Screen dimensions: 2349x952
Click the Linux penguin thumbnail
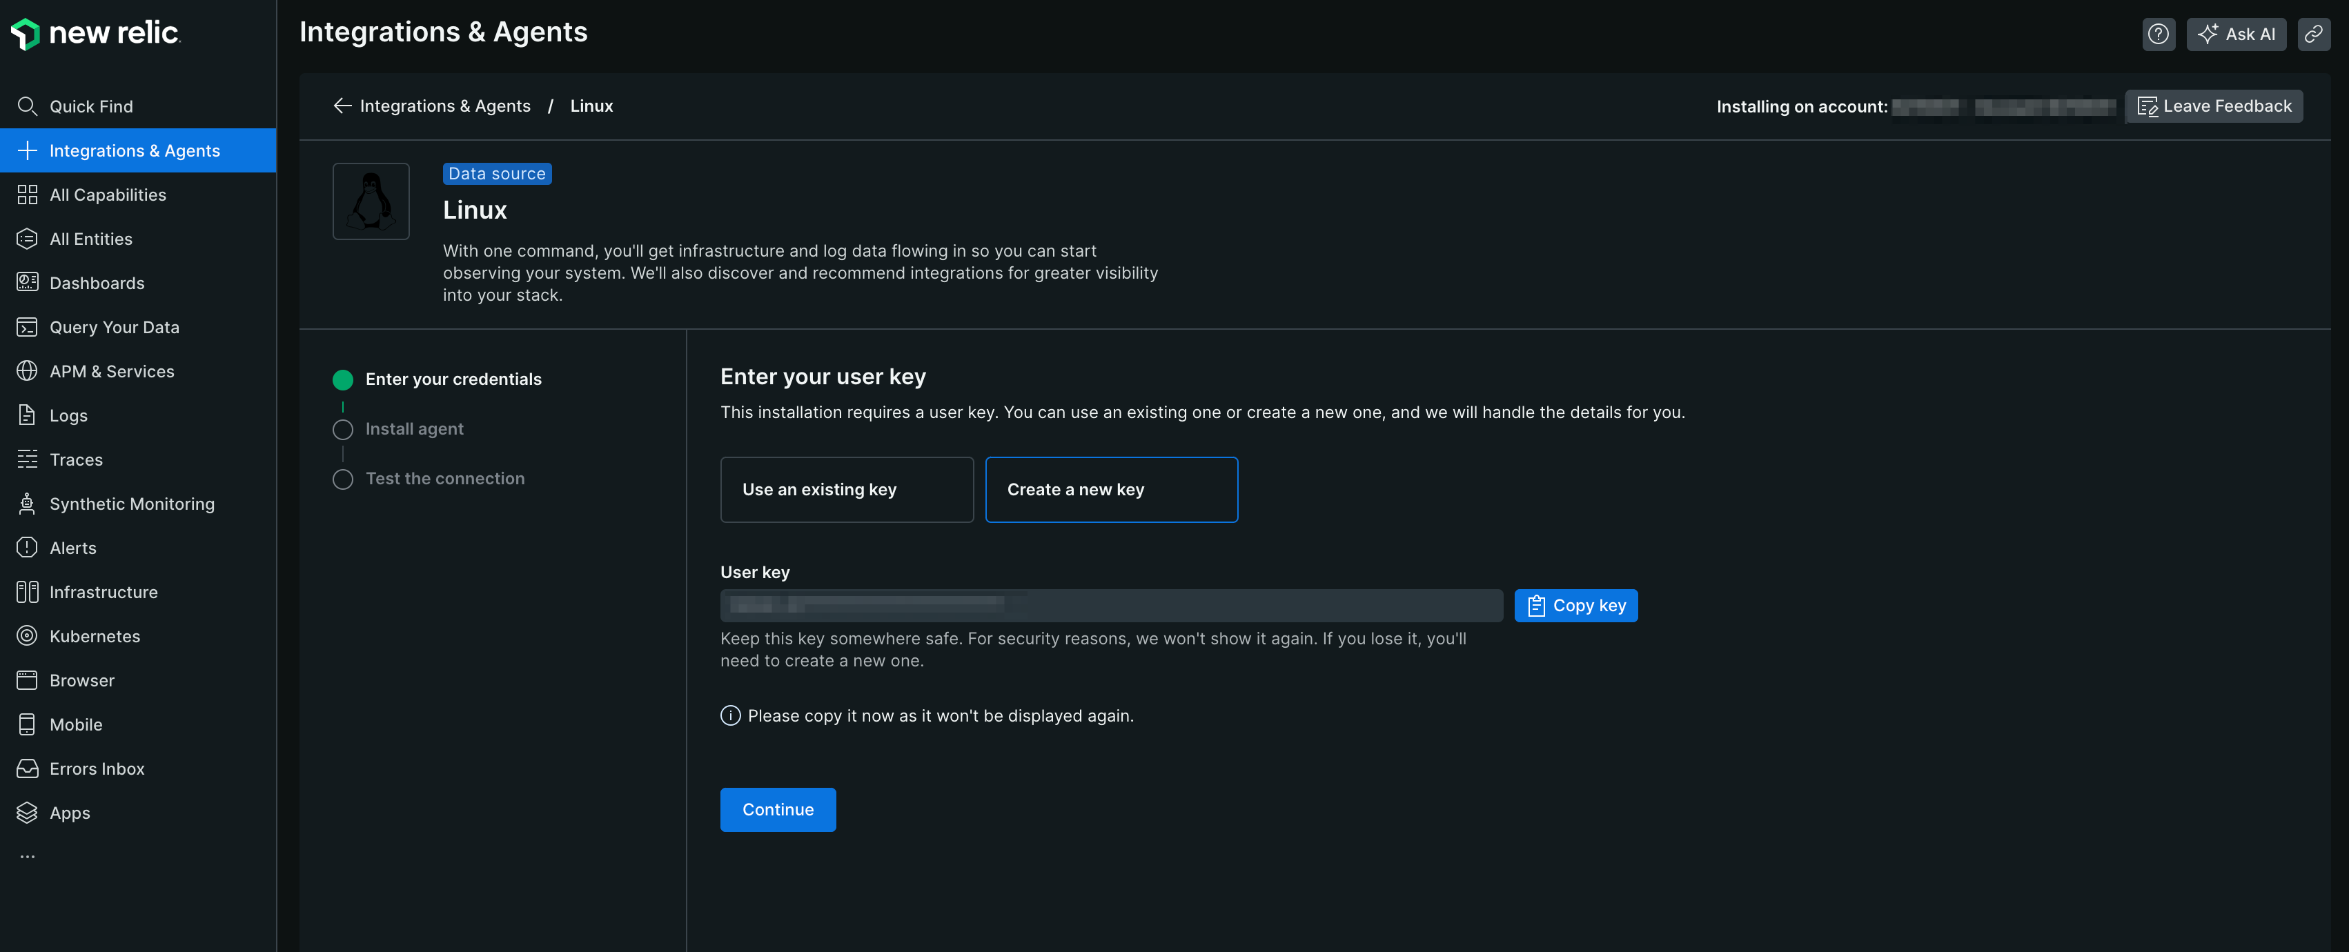[x=371, y=201]
